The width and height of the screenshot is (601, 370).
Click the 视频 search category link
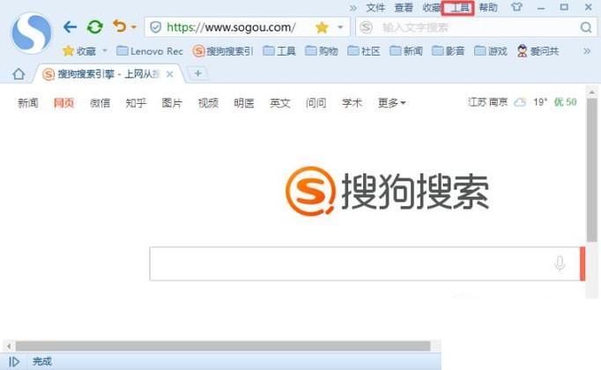208,103
